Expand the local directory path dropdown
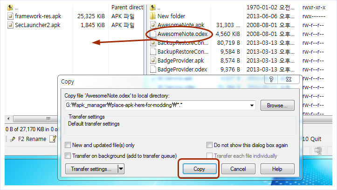337x190 pixels. [252, 106]
